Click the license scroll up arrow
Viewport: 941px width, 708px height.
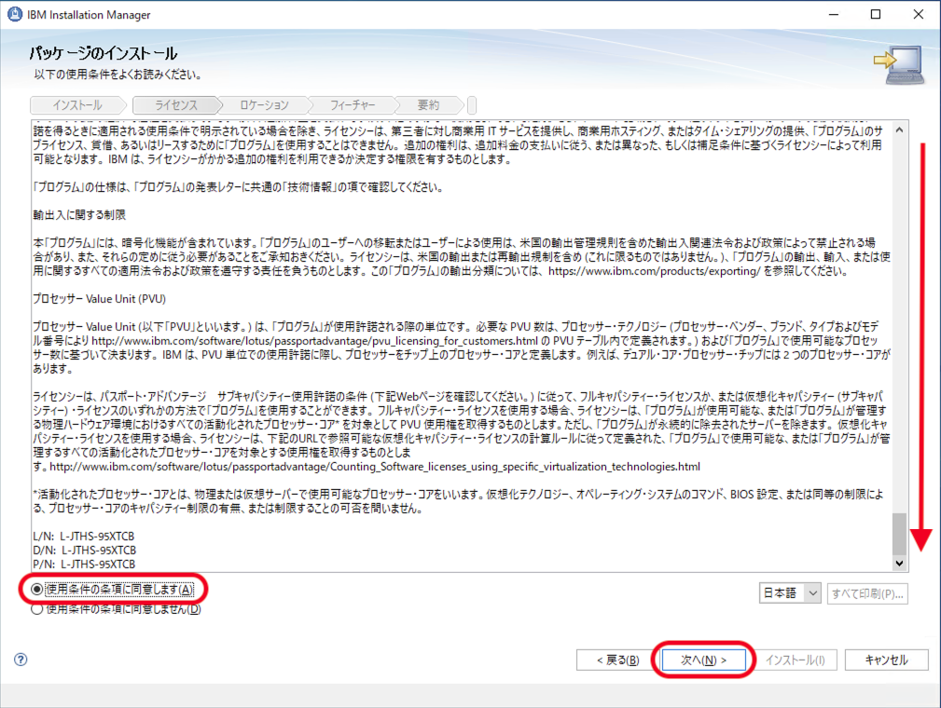[x=899, y=129]
